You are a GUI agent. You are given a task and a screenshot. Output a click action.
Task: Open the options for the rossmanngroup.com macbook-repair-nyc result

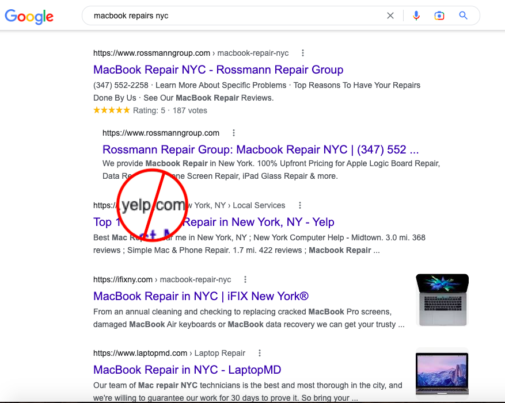click(x=303, y=53)
